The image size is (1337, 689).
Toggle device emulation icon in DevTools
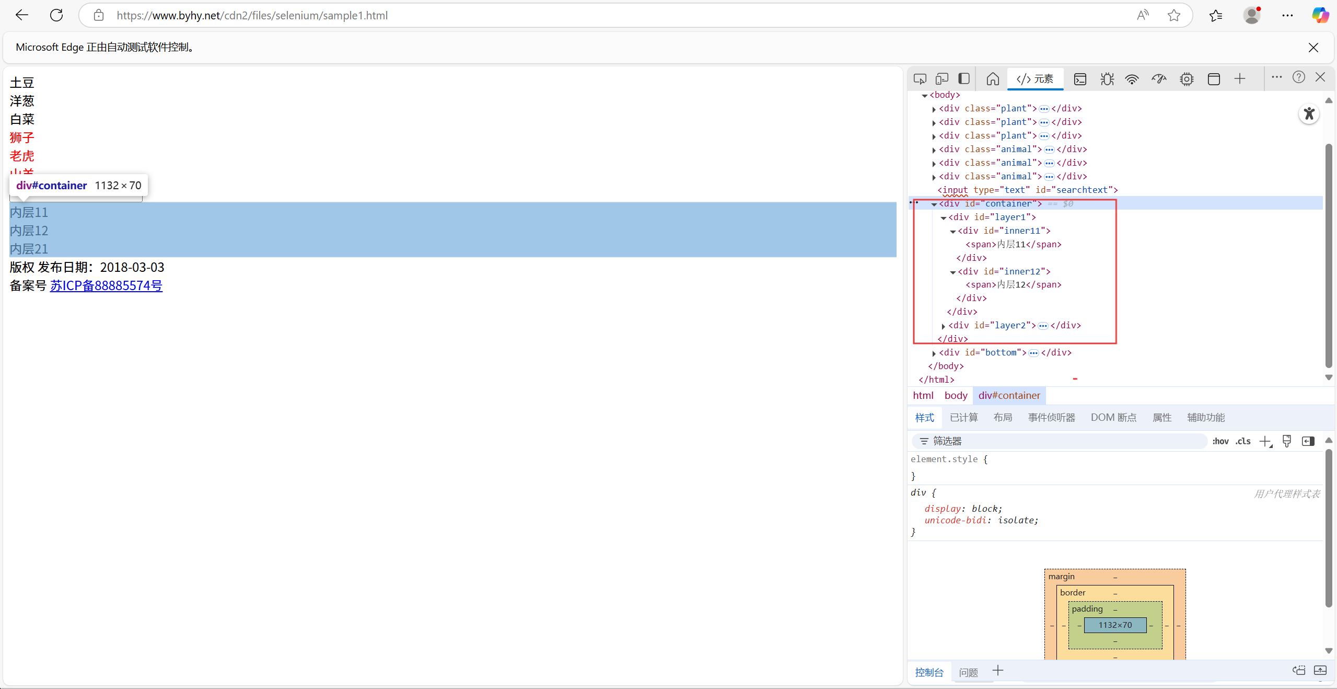click(941, 79)
